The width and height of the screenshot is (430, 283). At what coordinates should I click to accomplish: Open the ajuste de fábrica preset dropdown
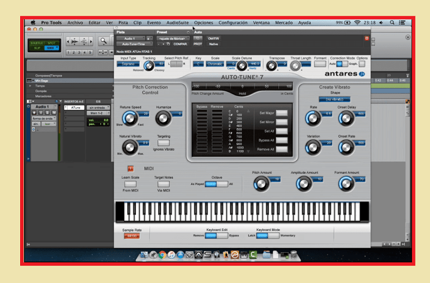(173, 39)
